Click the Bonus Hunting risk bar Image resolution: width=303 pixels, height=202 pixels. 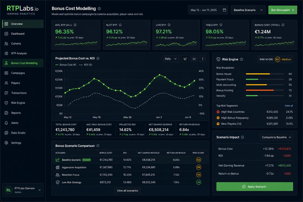(265, 90)
